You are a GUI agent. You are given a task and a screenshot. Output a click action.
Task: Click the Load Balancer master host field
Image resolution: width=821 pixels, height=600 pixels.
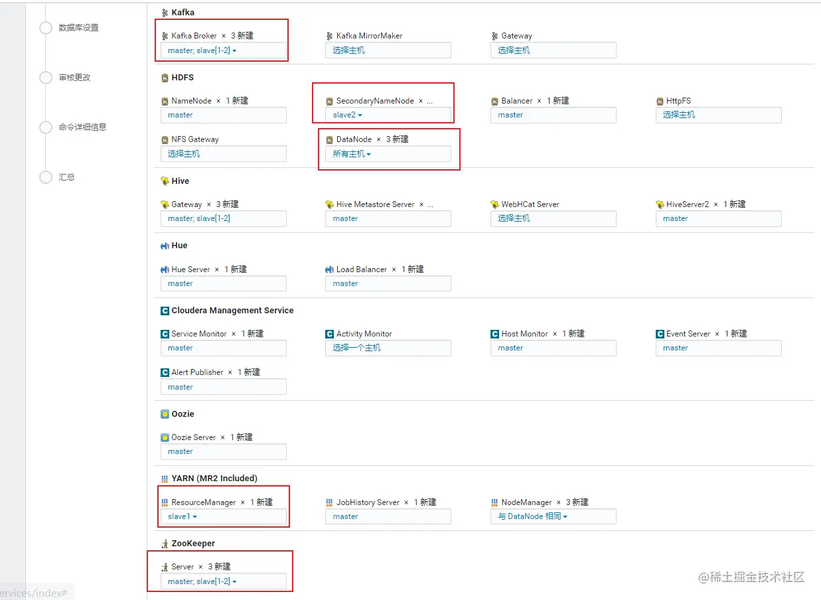coord(388,283)
